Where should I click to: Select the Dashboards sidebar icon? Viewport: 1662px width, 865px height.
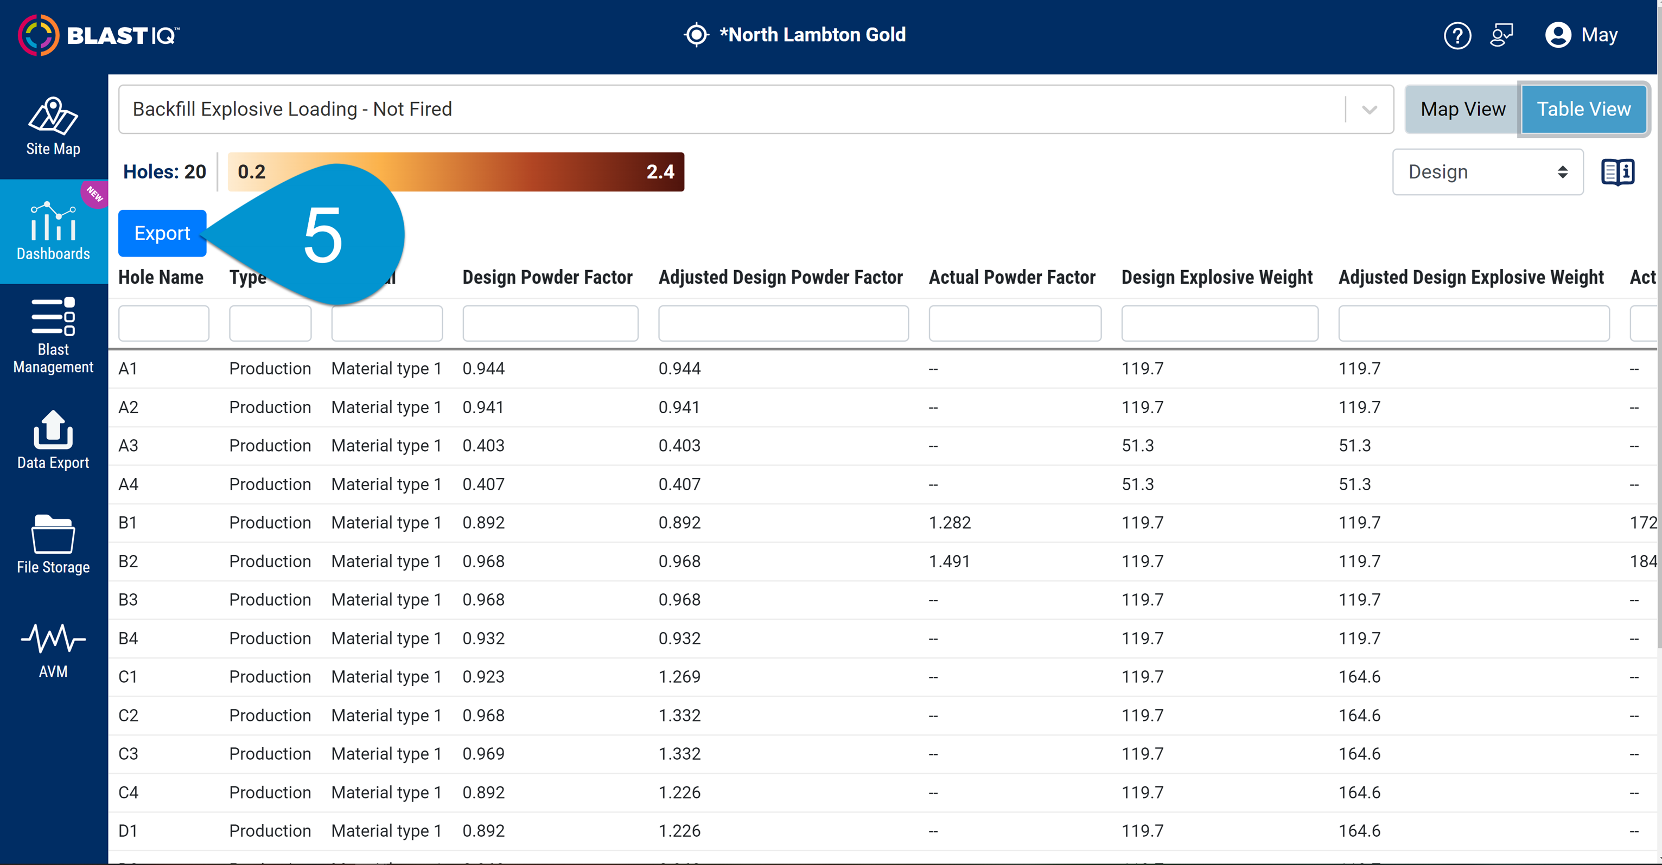click(52, 231)
